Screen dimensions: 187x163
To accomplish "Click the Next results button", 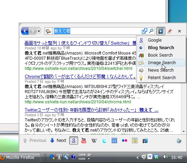I will (58, 140).
